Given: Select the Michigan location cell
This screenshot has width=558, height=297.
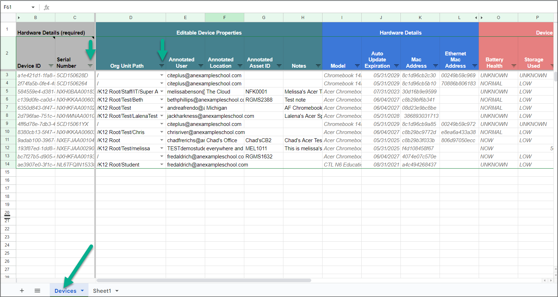Looking at the screenshot, I should 225,108.
